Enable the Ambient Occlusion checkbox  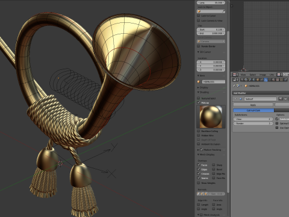[199, 144]
